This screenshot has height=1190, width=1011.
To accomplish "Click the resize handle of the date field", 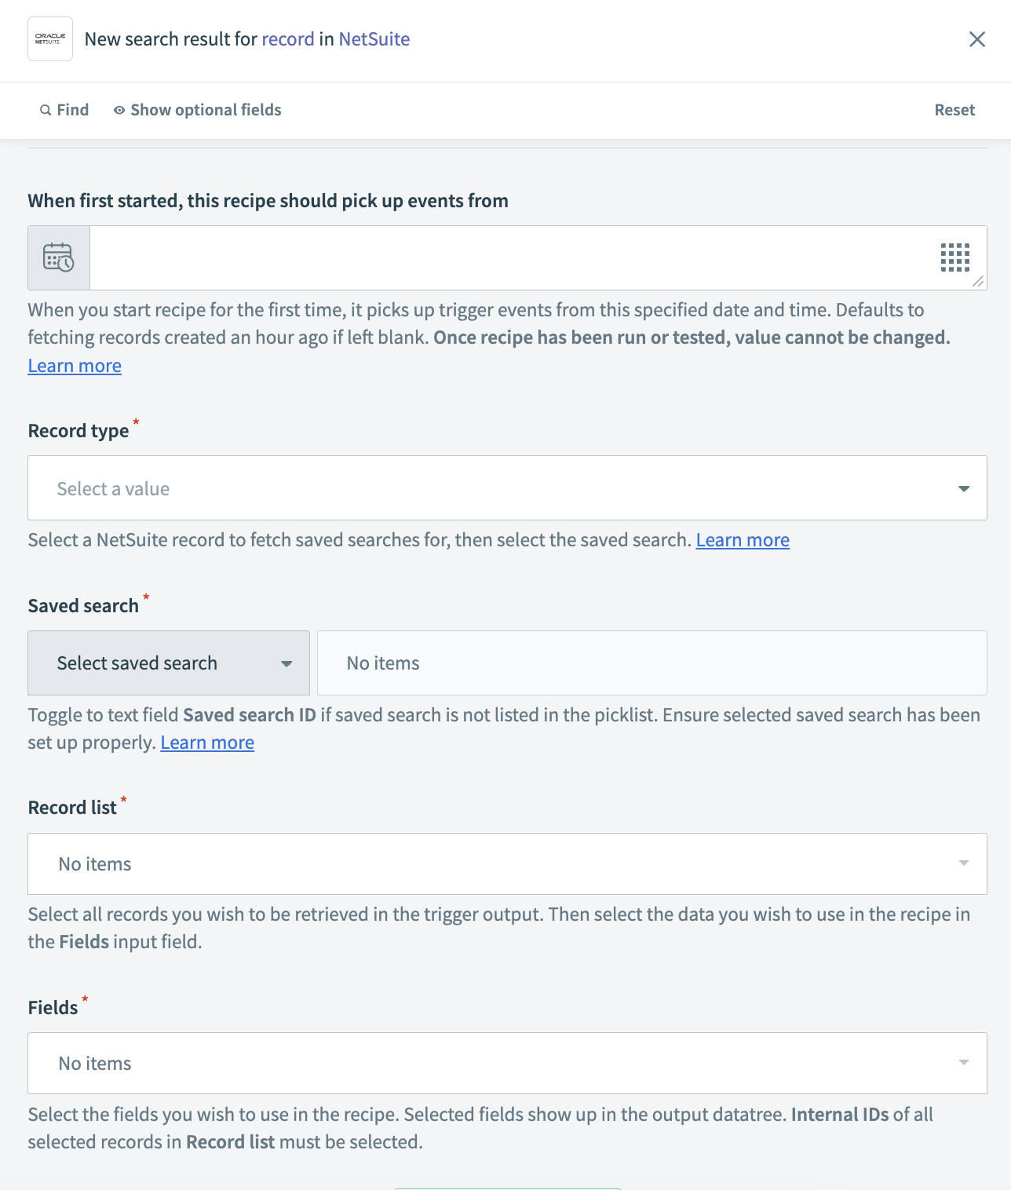I will coord(977,283).
